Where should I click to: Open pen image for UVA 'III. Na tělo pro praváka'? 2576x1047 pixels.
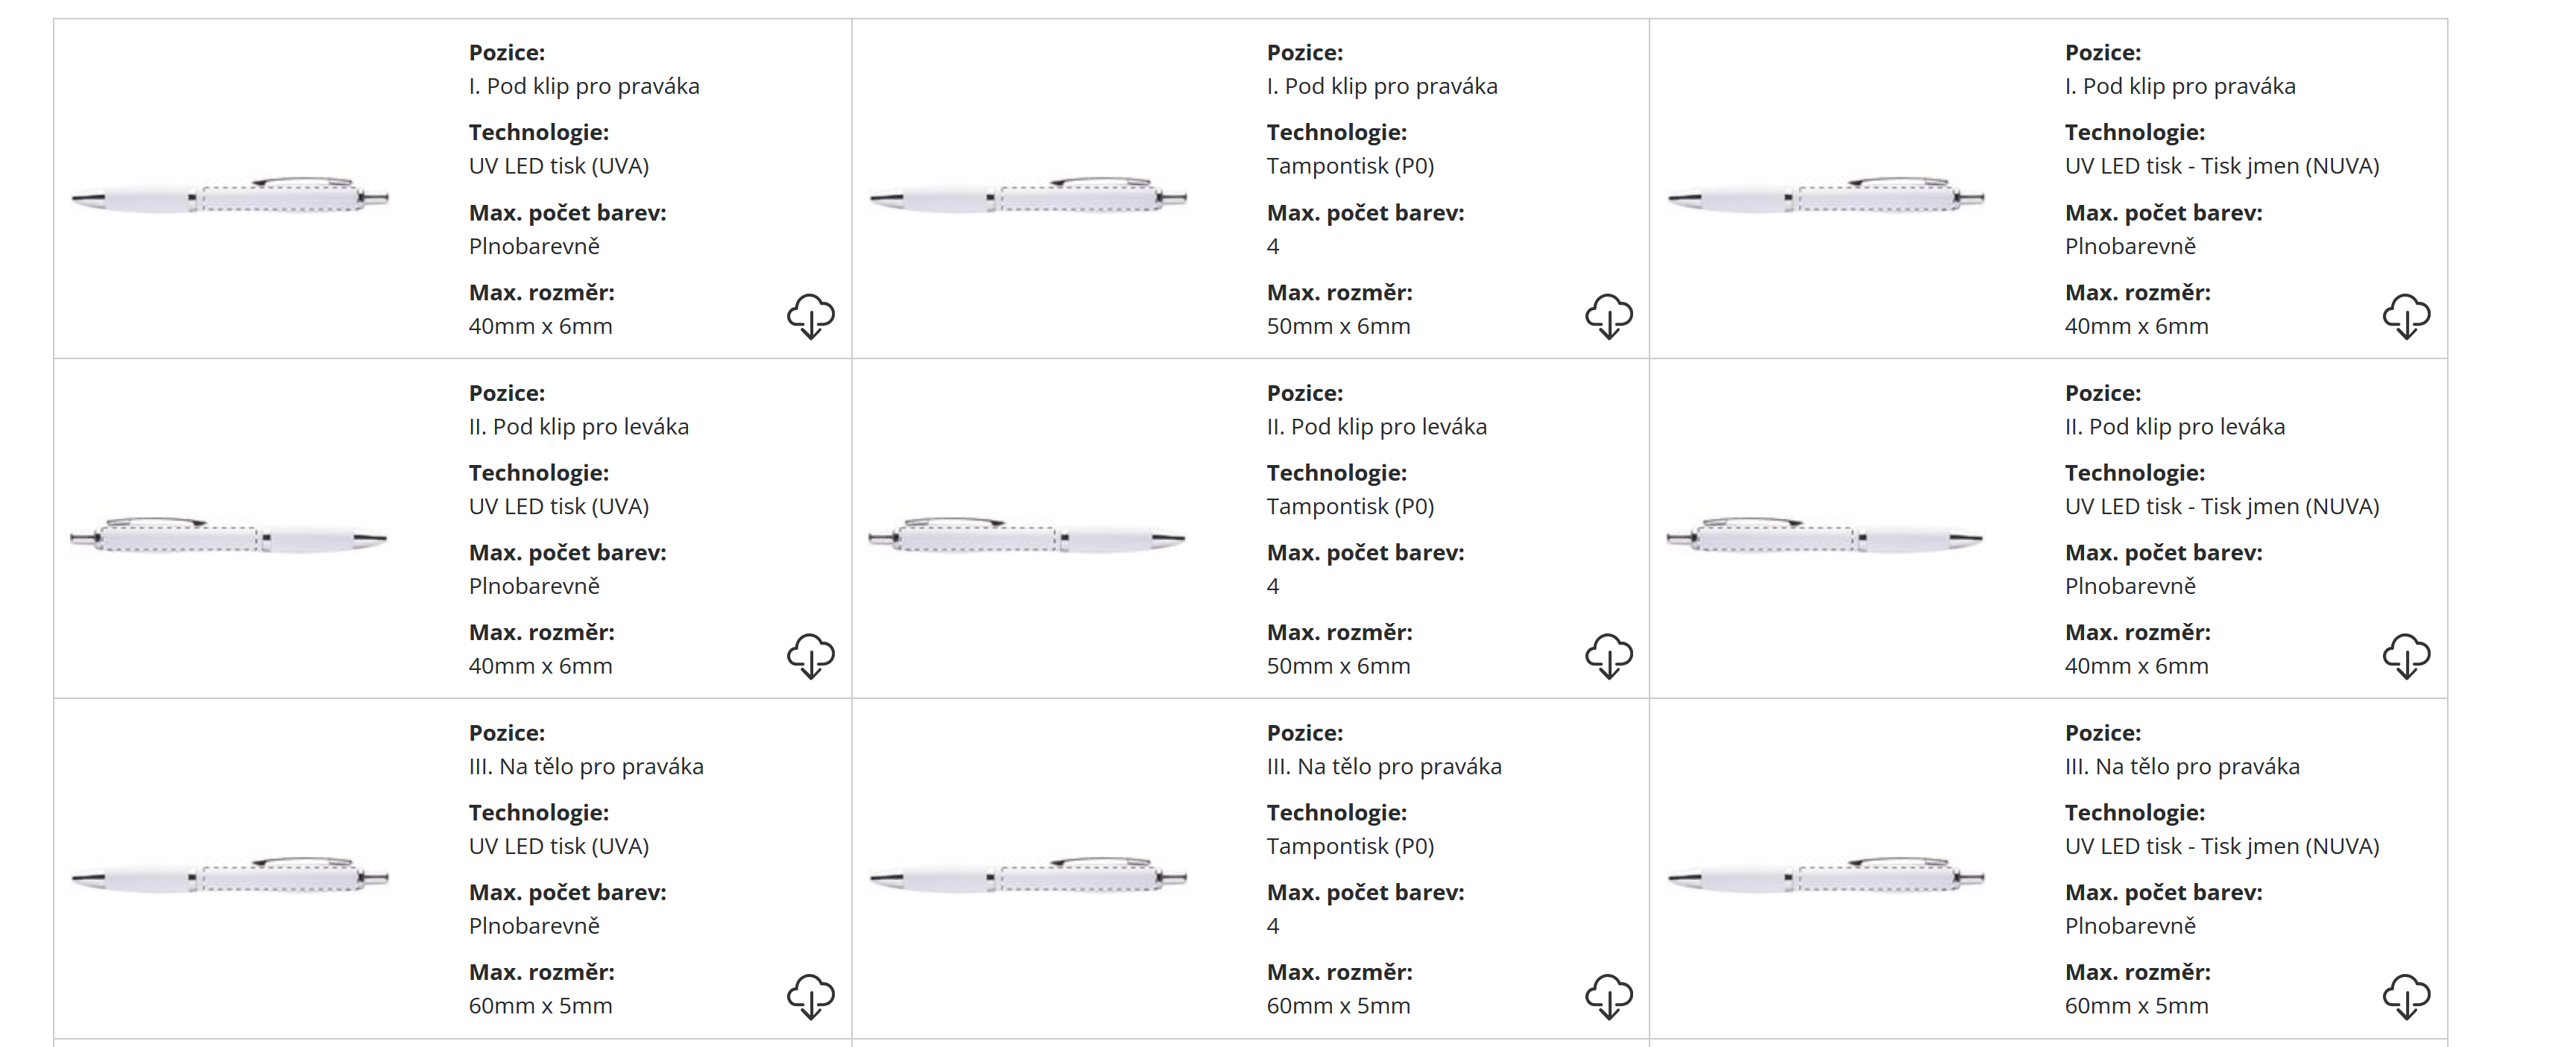coord(230,877)
